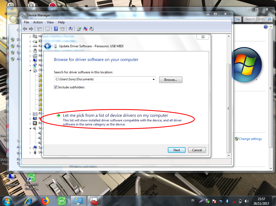Click the purple feather tray icon
This screenshot has height=206, width=276.
tap(201, 201)
